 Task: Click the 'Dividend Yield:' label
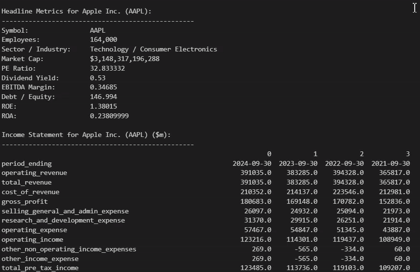30,78
